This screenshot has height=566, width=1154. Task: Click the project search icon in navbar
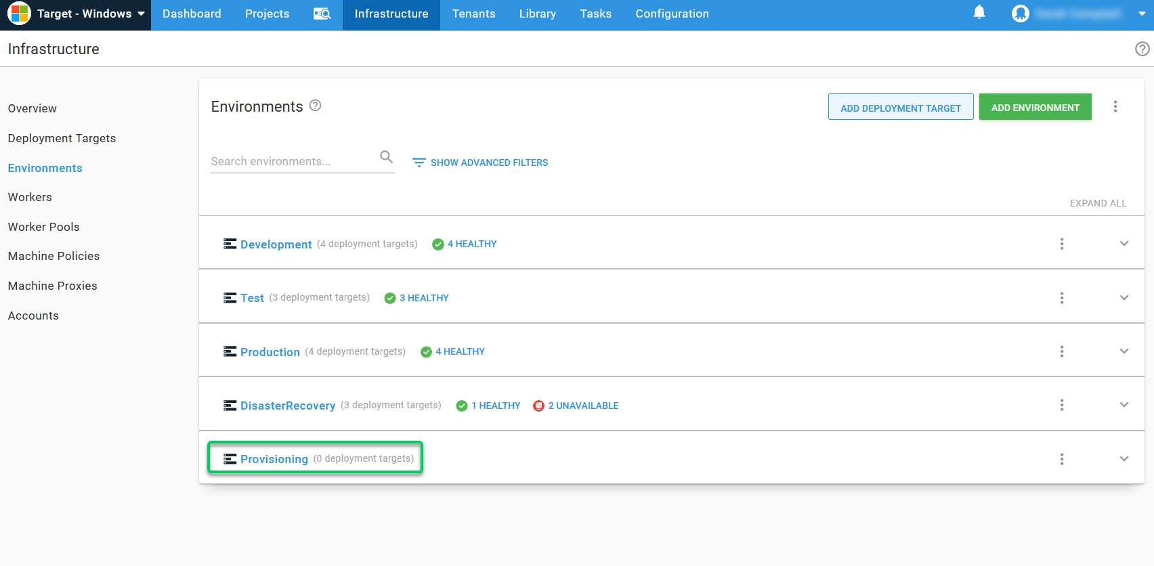tap(322, 14)
